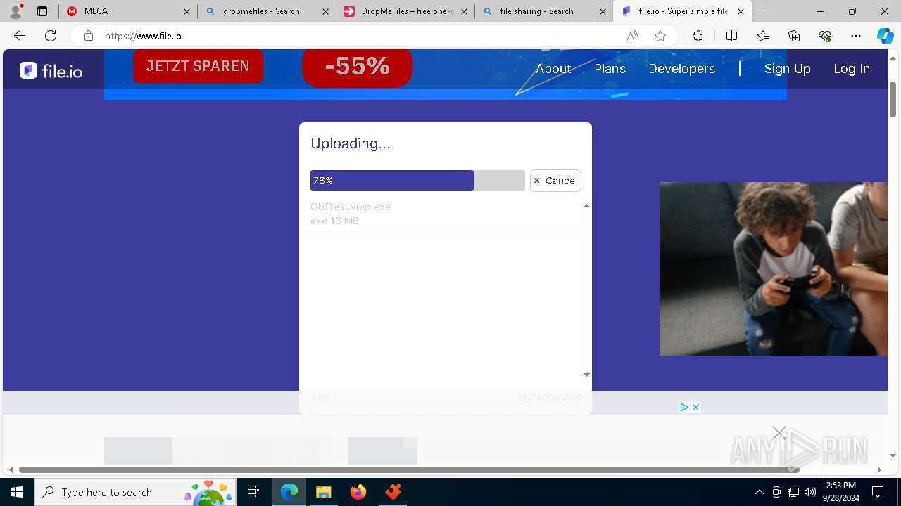
Task: Open the Copilot sidebar icon
Action: [x=885, y=36]
